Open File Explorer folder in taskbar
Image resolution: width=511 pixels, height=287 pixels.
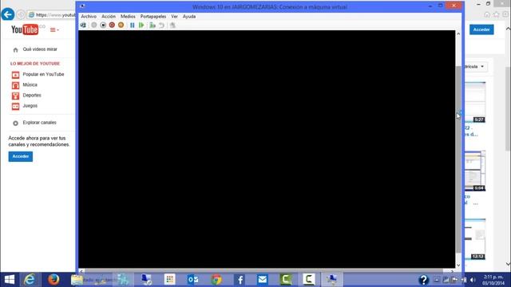click(77, 280)
